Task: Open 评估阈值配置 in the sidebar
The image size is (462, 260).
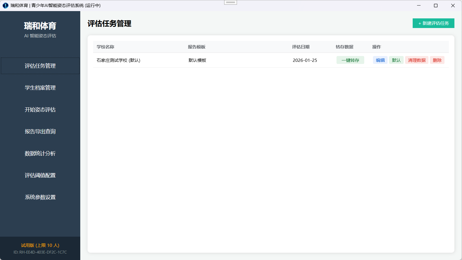Action: click(40, 175)
